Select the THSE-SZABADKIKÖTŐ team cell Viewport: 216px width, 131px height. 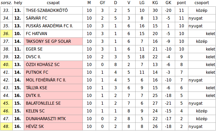(53, 10)
